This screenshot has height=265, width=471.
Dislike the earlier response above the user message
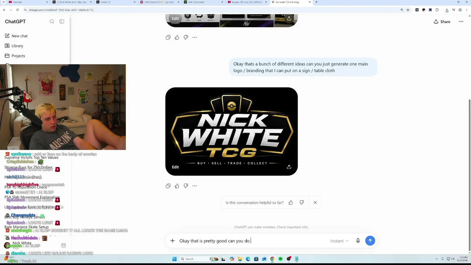click(186, 37)
